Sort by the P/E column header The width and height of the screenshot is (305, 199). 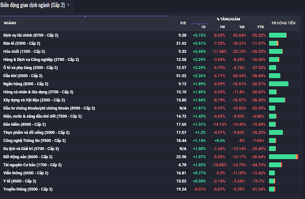tap(183, 23)
